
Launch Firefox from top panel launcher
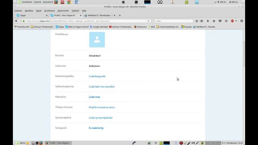[x=56, y=2]
